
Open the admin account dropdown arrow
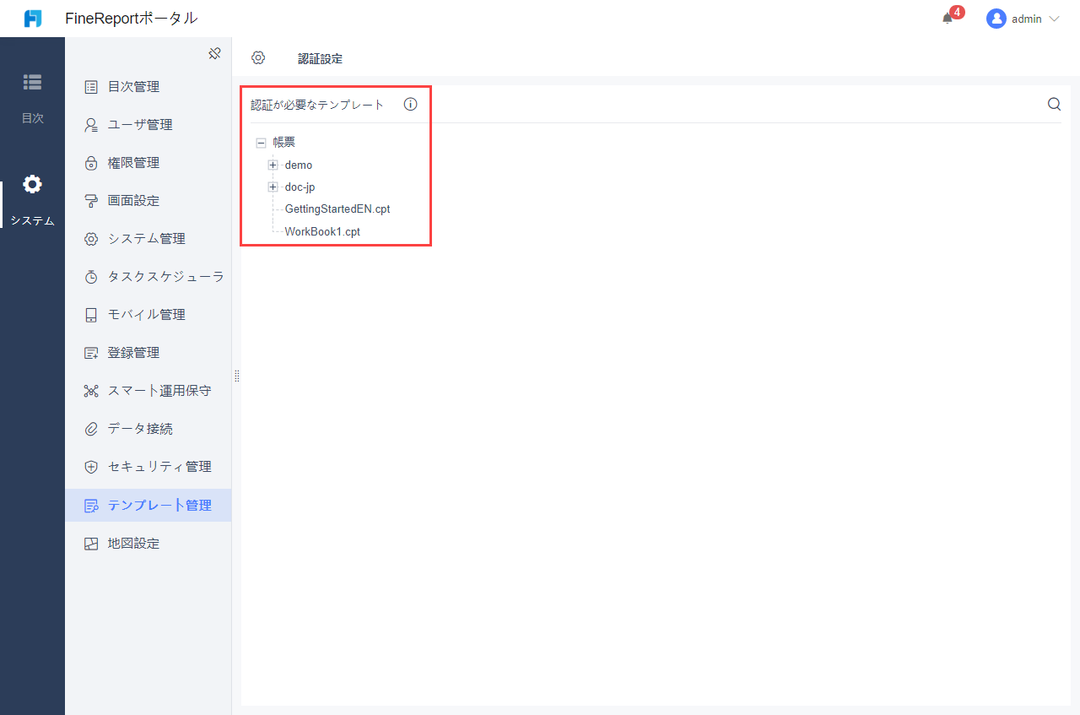(1053, 19)
